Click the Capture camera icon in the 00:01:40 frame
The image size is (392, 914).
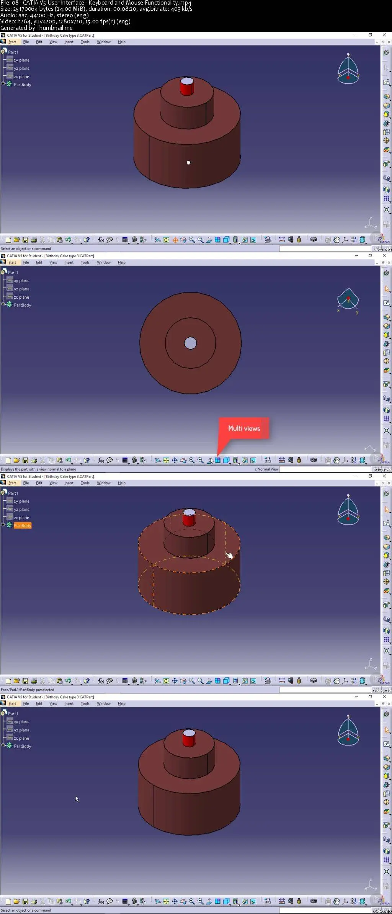tap(314, 240)
